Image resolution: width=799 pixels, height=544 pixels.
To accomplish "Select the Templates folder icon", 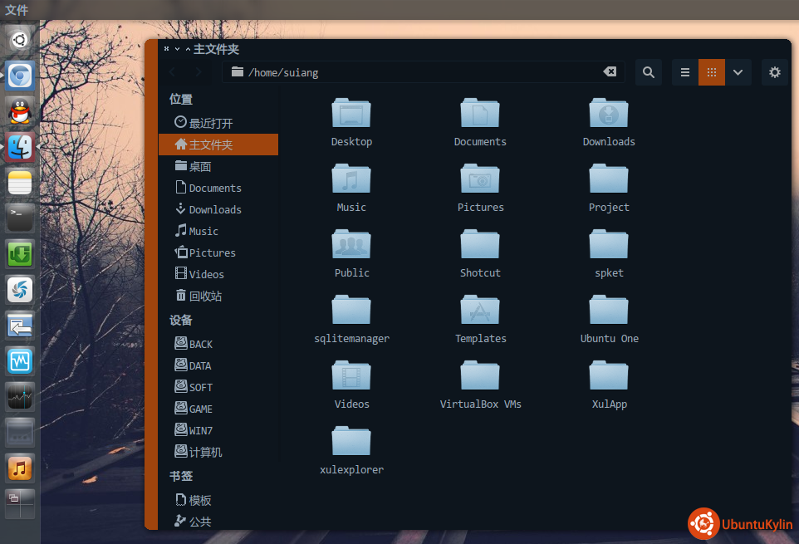I will (x=480, y=311).
